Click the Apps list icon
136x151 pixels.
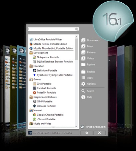[x=83, y=78]
